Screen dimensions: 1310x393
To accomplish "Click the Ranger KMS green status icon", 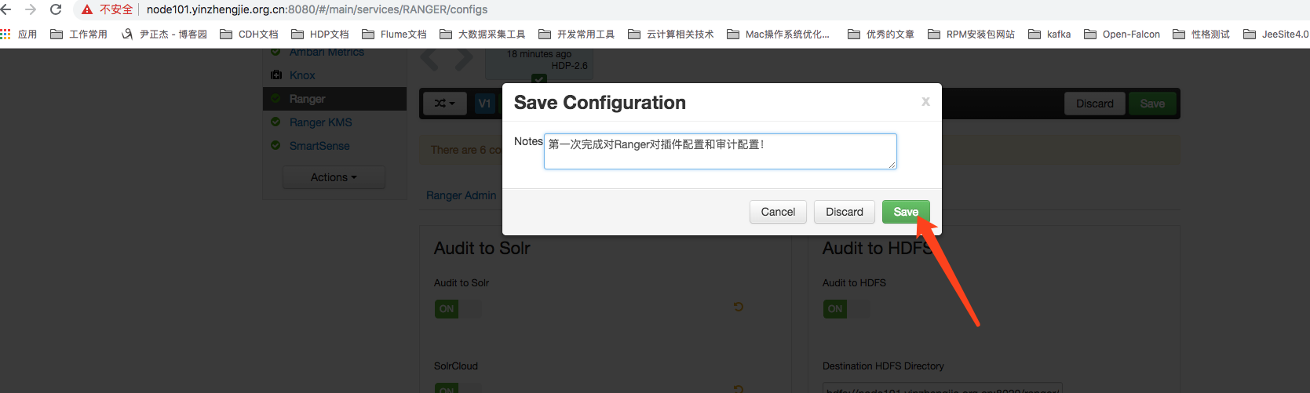I will click(276, 122).
